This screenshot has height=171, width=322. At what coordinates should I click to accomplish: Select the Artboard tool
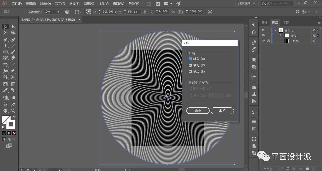click(x=5, y=104)
